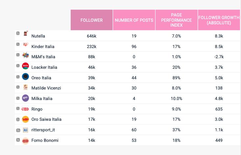Click the Loacker Italia profile logo
Screen dimensions: 241x155
(x=25, y=66)
